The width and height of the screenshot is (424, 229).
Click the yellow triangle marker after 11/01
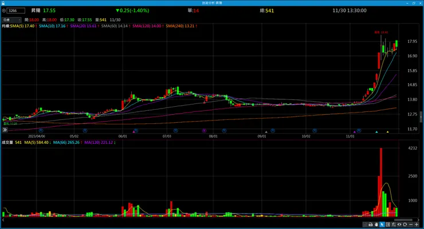pyautogui.click(x=387, y=132)
